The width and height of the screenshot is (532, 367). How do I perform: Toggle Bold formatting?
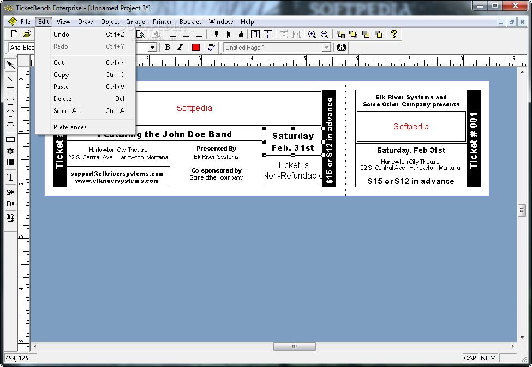(x=168, y=47)
